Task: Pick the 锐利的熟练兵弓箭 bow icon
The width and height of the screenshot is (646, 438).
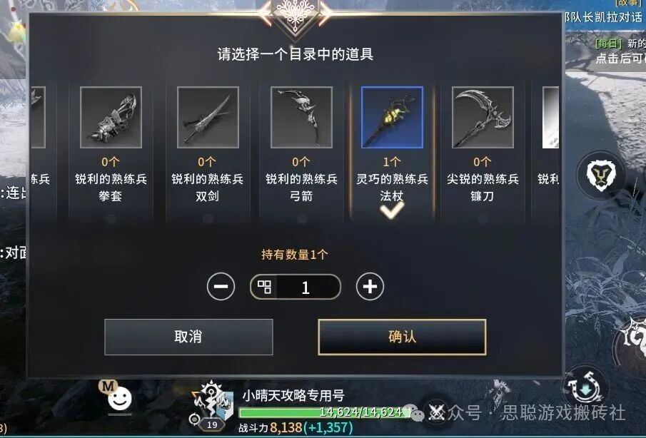Action: [x=301, y=117]
